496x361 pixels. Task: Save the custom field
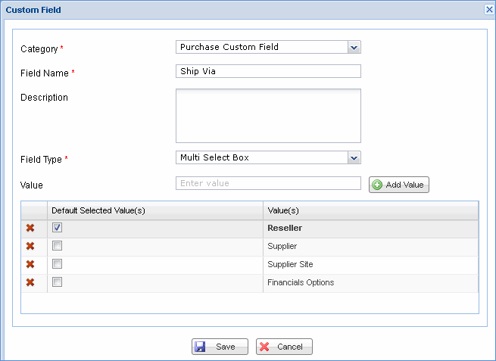(x=219, y=347)
